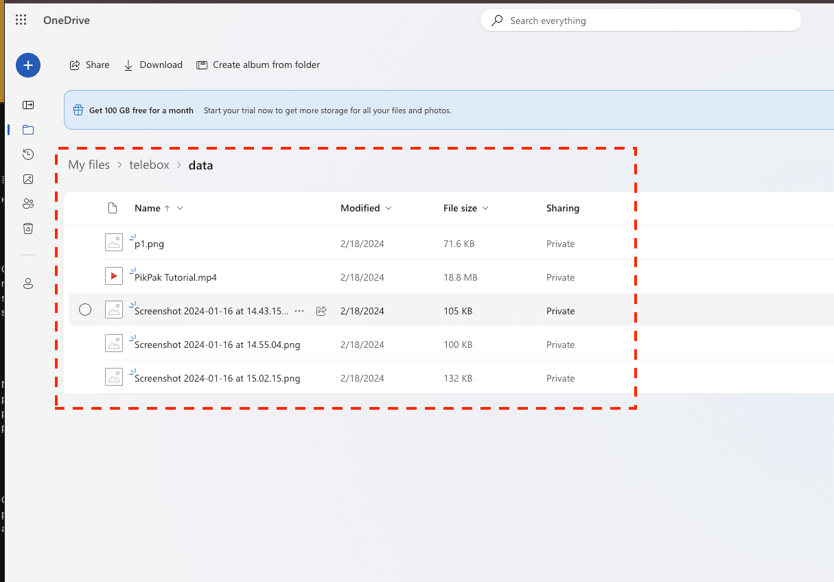Open the Recycle bin sidebar icon

(28, 229)
